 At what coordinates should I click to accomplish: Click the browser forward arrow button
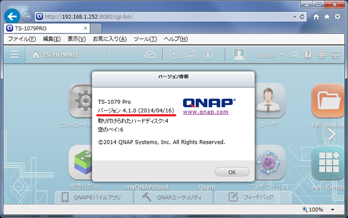[x=28, y=17]
